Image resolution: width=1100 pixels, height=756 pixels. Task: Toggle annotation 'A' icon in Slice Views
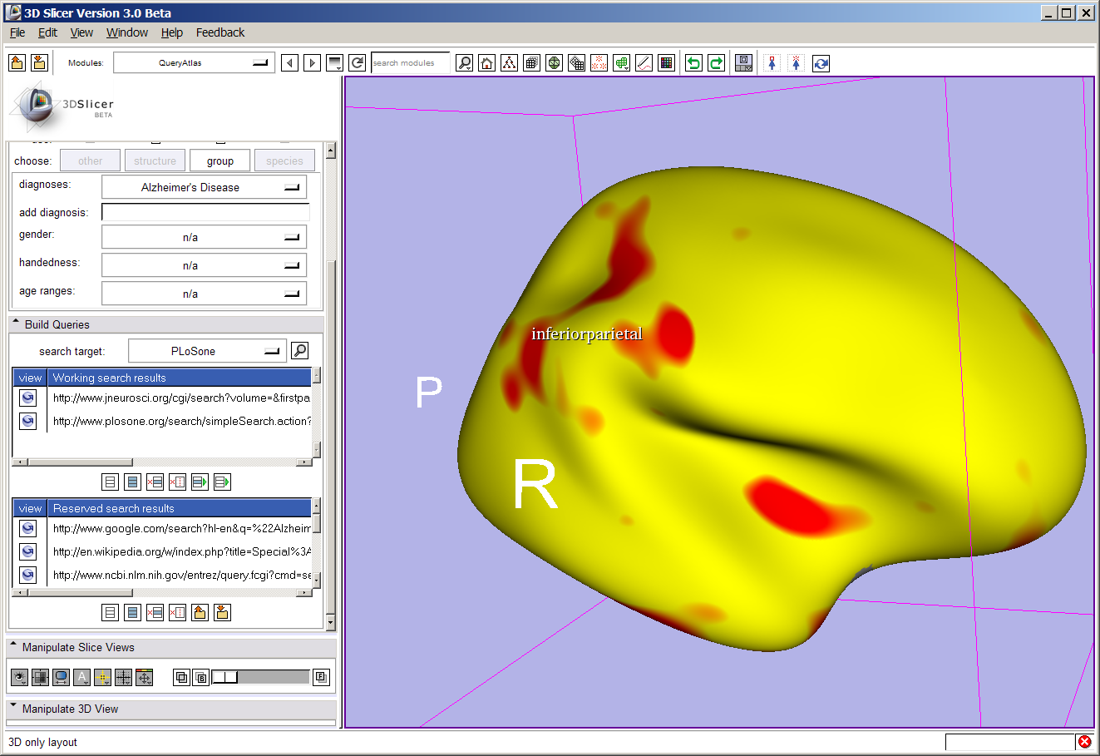point(81,678)
